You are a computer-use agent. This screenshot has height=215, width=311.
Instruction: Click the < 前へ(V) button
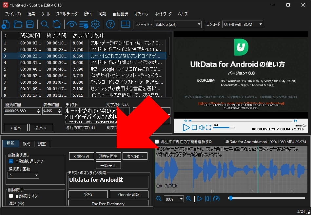tap(81, 156)
